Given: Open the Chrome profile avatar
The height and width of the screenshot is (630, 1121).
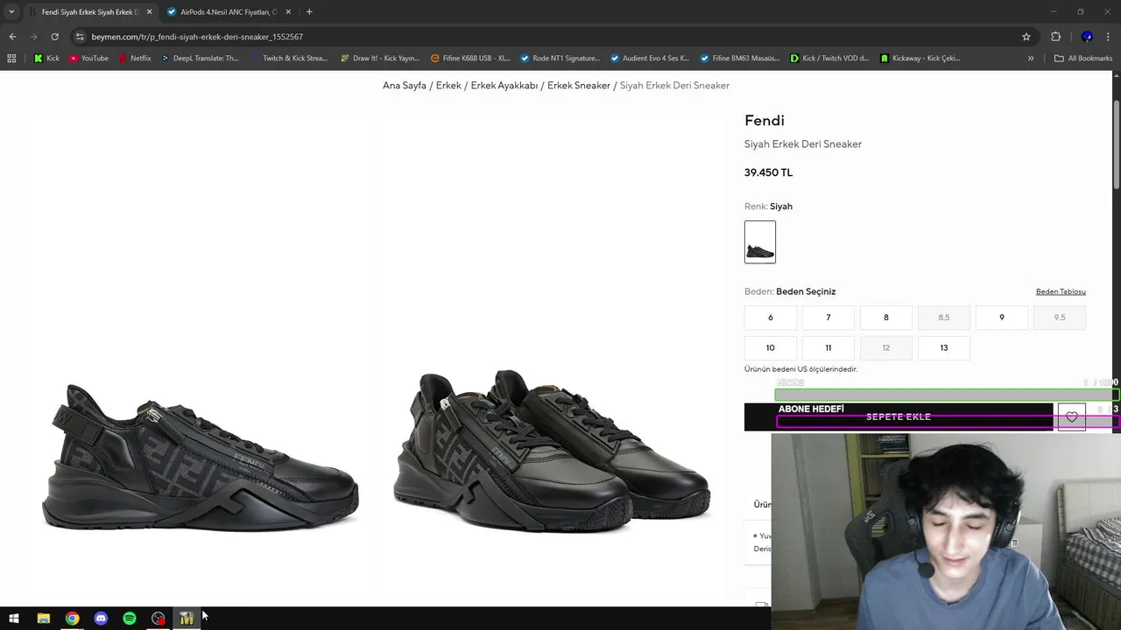Looking at the screenshot, I should [x=1087, y=37].
